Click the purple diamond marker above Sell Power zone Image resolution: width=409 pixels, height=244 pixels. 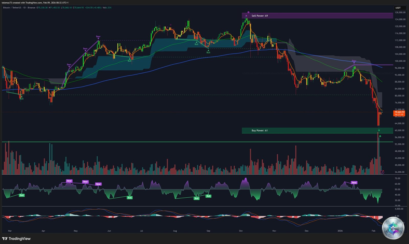(x=248, y=12)
